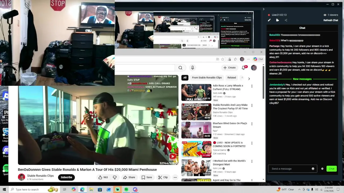344x193 pixels.
Task: Open emoji picker in chat input
Action: 313,169
